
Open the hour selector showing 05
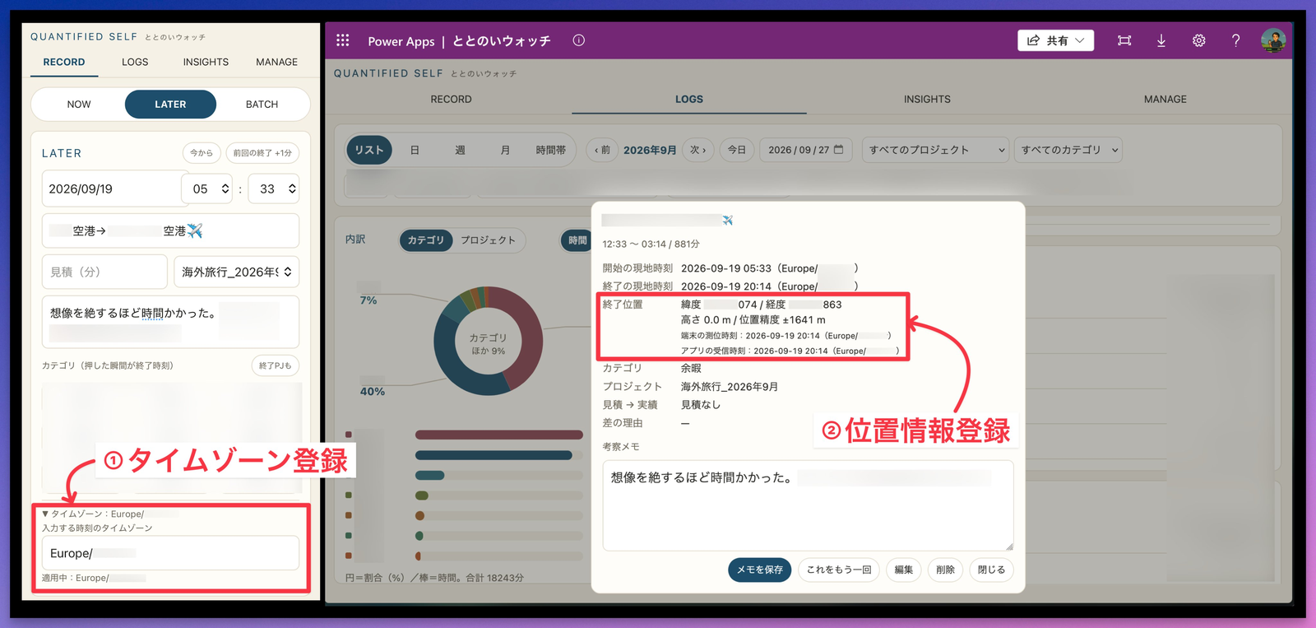209,189
